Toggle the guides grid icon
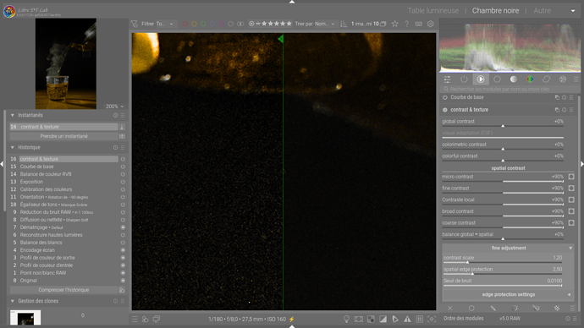 pos(419,319)
